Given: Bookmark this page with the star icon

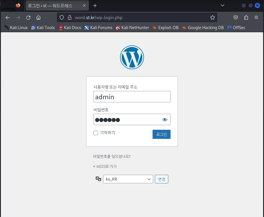Looking at the screenshot, I should tap(213, 17).
